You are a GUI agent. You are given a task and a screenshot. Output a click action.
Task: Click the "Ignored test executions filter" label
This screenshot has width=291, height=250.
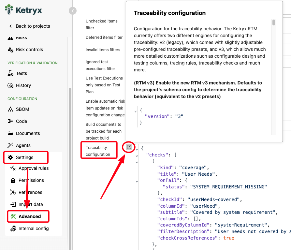(x=100, y=65)
